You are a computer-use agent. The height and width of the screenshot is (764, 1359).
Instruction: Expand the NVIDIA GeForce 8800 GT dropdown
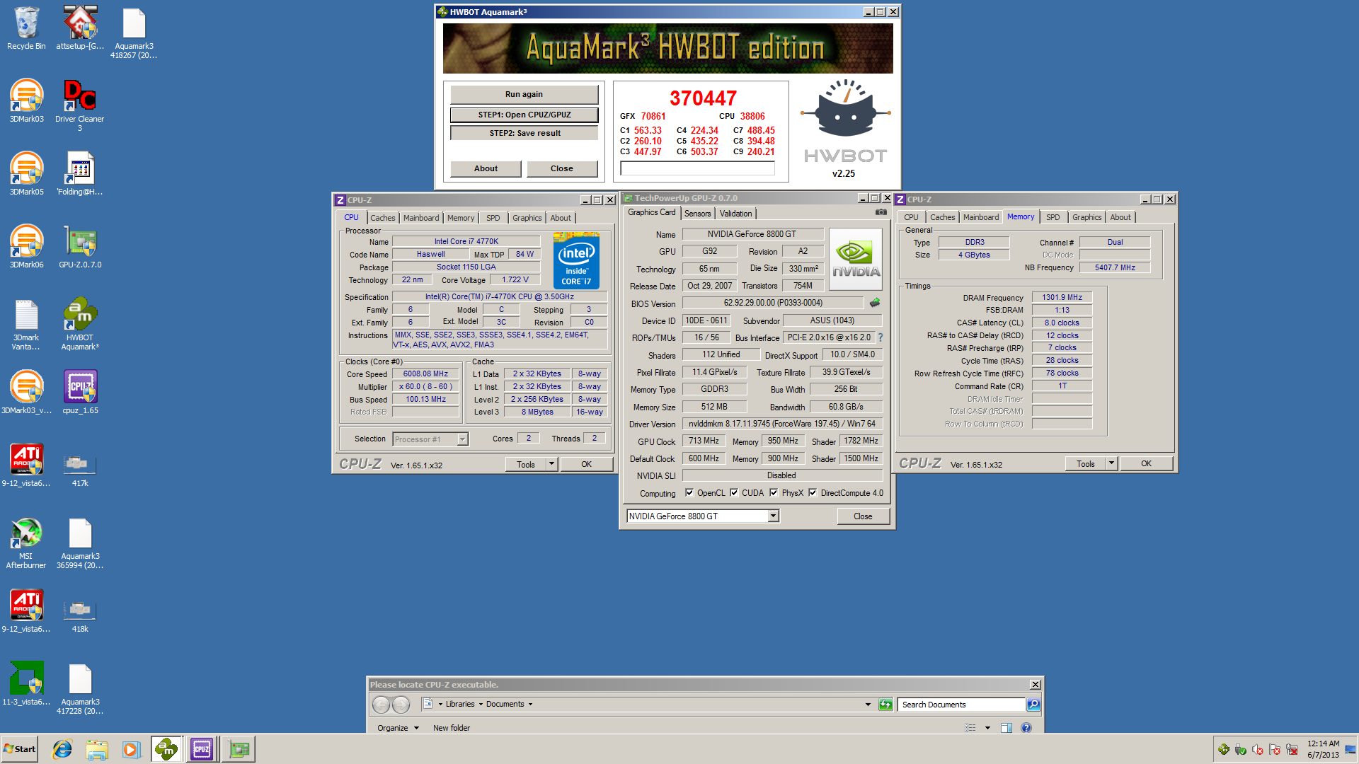774,516
